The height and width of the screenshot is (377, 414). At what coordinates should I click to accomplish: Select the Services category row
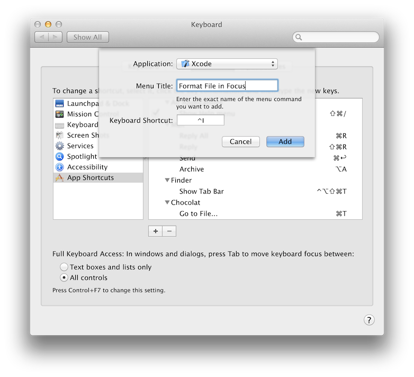click(98, 146)
